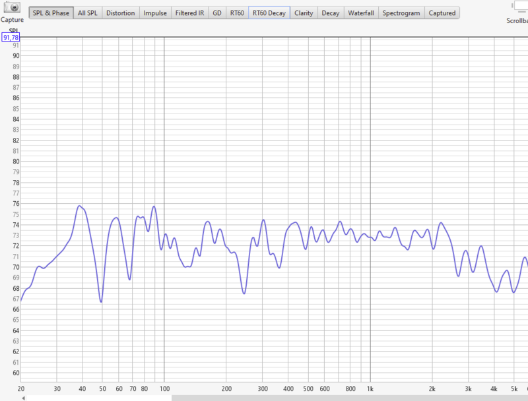Select the Distortion tab

point(121,13)
